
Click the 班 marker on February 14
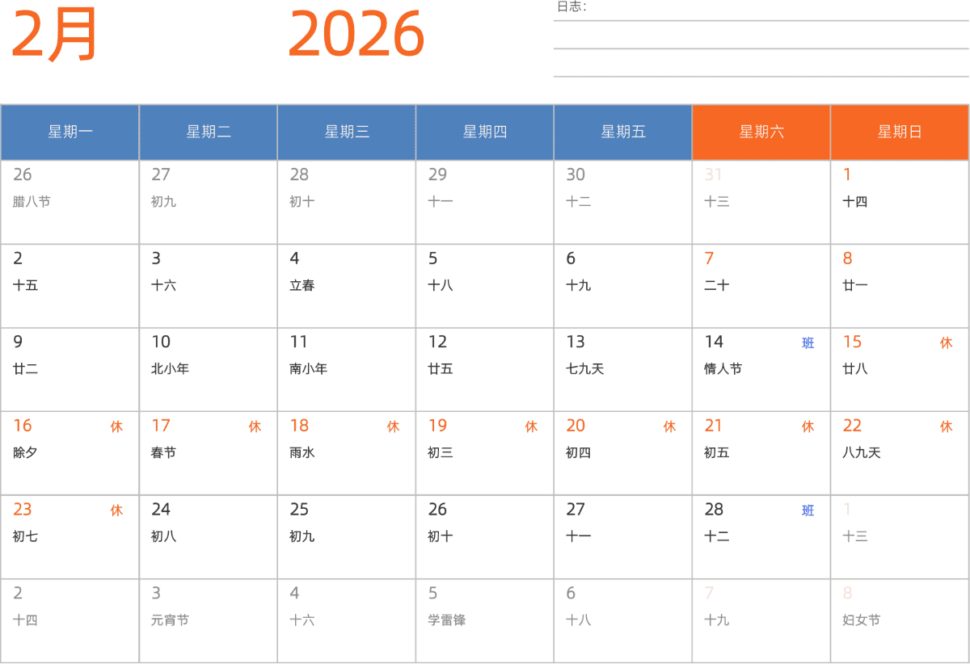808,343
